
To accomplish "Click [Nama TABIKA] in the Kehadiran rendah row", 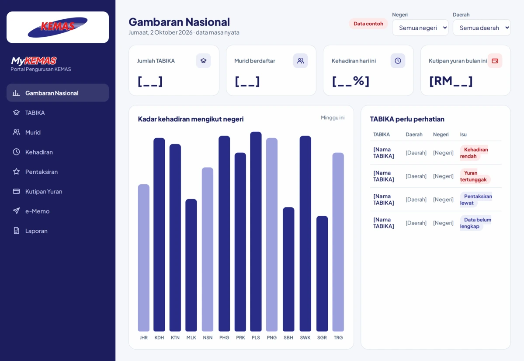I will coord(384,153).
